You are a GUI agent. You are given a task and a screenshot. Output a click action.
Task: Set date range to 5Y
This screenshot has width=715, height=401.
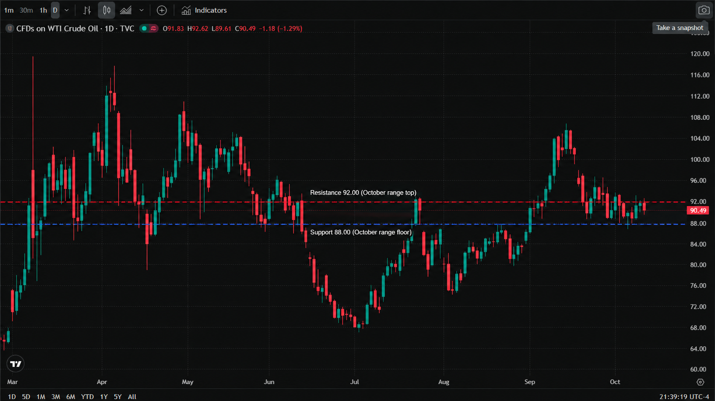pos(118,397)
